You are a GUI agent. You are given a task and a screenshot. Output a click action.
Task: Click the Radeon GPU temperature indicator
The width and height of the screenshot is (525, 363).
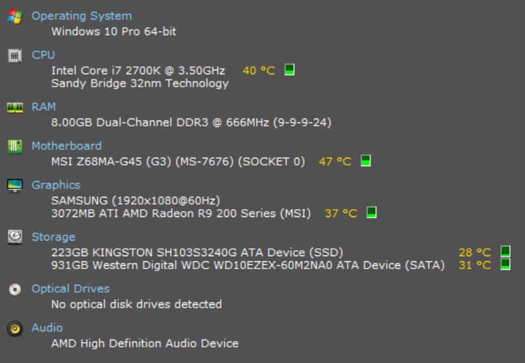click(372, 212)
